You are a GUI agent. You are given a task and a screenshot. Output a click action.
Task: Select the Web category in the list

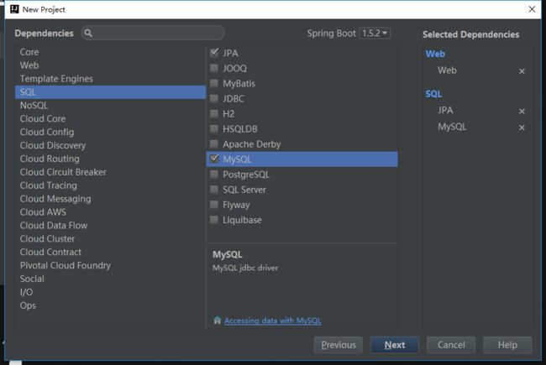(x=110, y=65)
